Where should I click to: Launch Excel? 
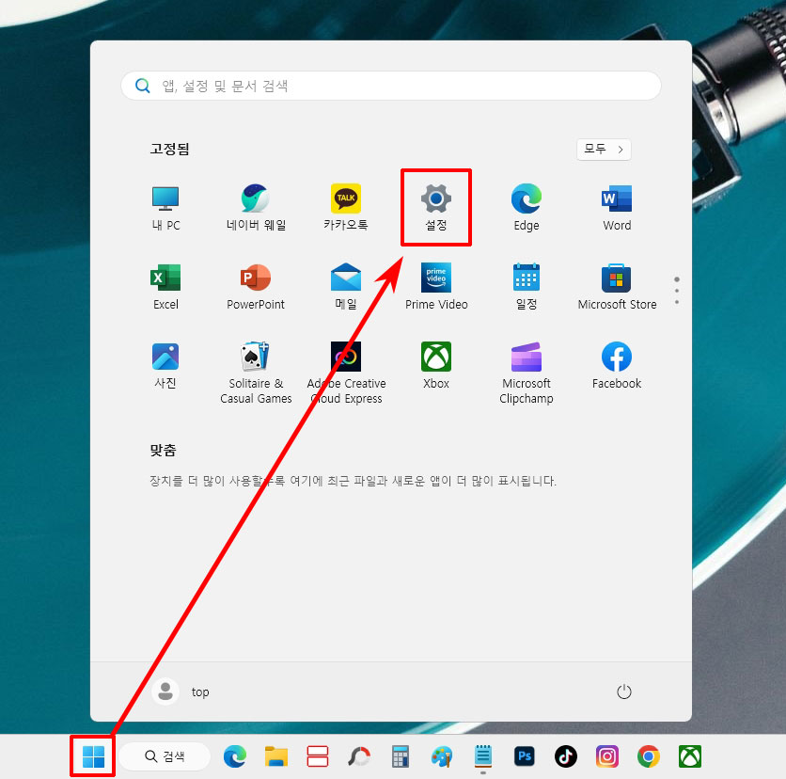[165, 278]
